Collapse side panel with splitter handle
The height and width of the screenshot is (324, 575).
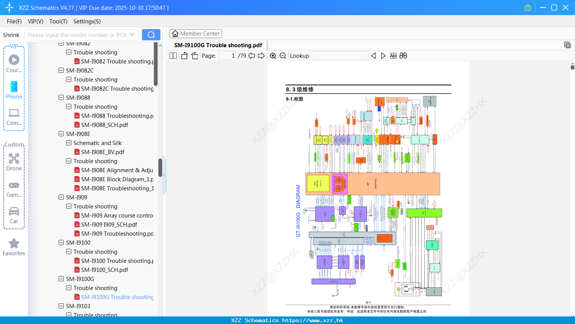pos(164,175)
